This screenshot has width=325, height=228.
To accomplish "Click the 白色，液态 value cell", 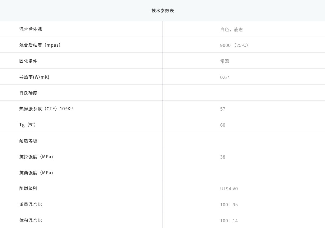I will pyautogui.click(x=231, y=30).
